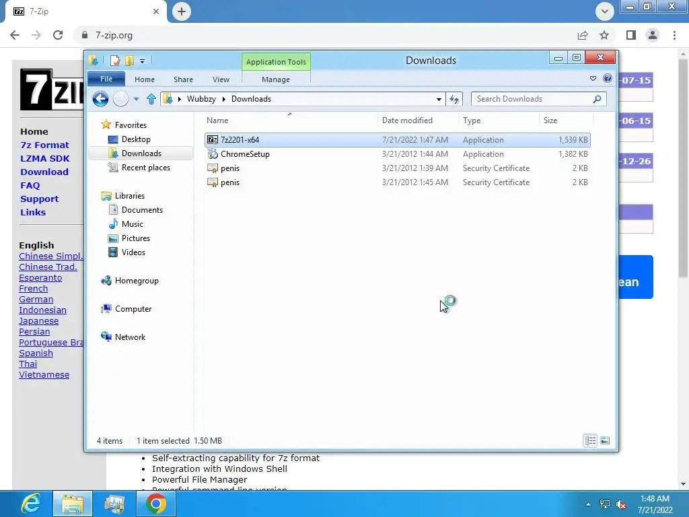Open the Pictures library
The height and width of the screenshot is (517, 689).
(136, 238)
